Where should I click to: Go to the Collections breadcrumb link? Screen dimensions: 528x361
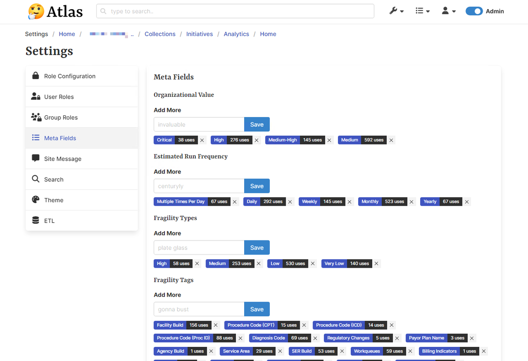pyautogui.click(x=160, y=34)
